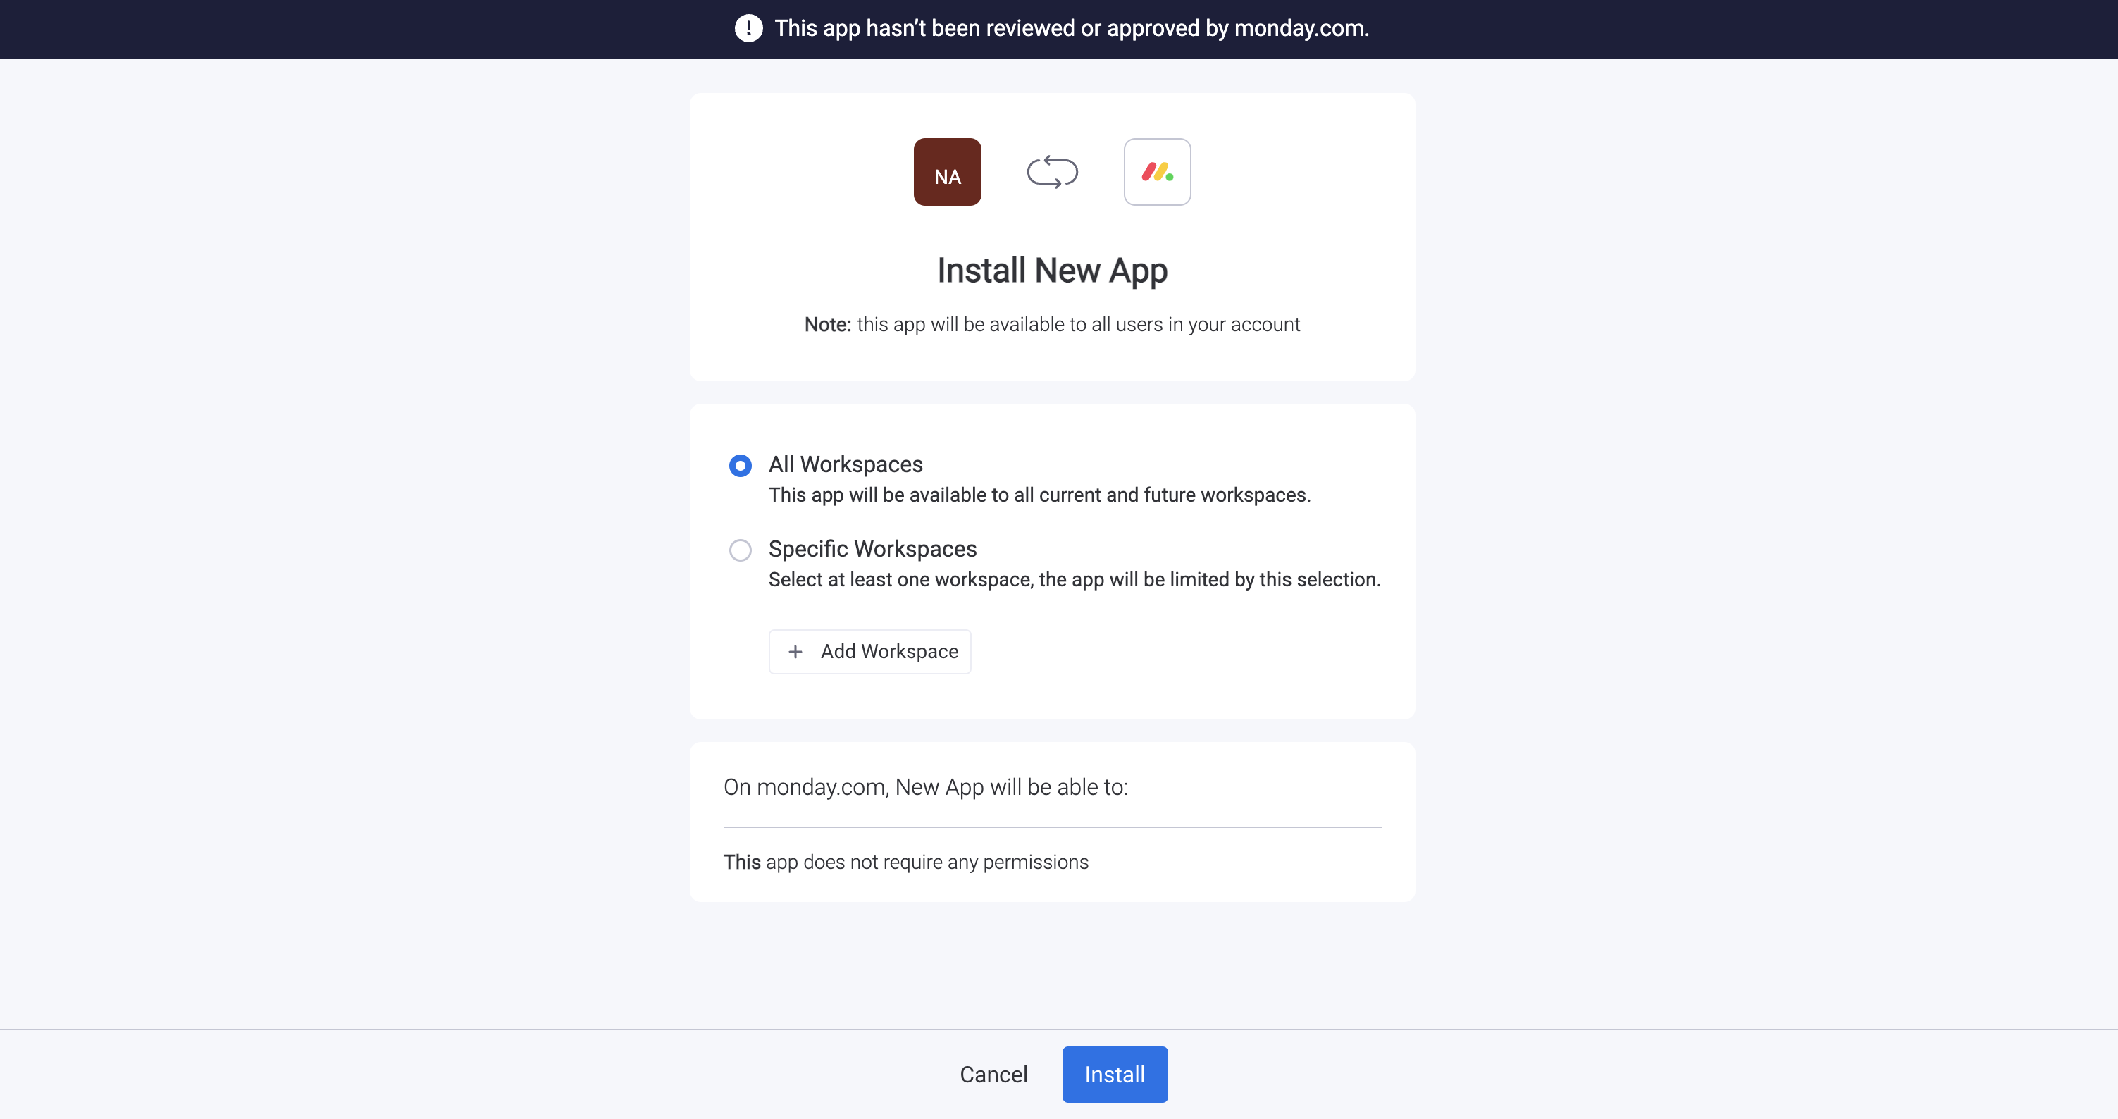Select the All Workspaces radio button
The image size is (2118, 1119).
(x=740, y=466)
